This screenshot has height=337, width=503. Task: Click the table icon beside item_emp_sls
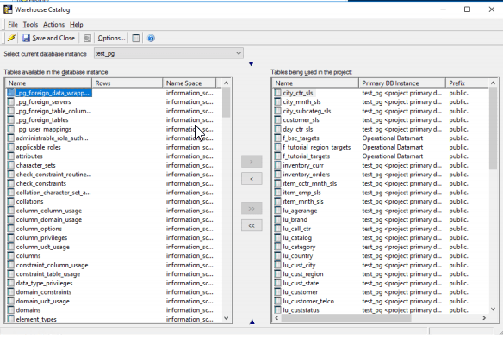click(x=278, y=193)
